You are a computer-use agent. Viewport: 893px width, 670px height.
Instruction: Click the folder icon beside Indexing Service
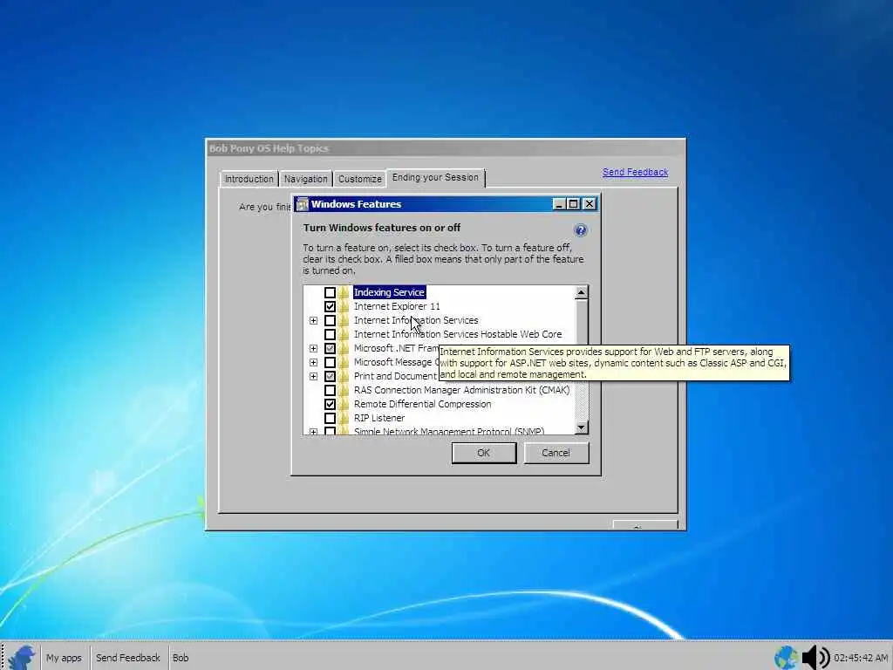(344, 292)
